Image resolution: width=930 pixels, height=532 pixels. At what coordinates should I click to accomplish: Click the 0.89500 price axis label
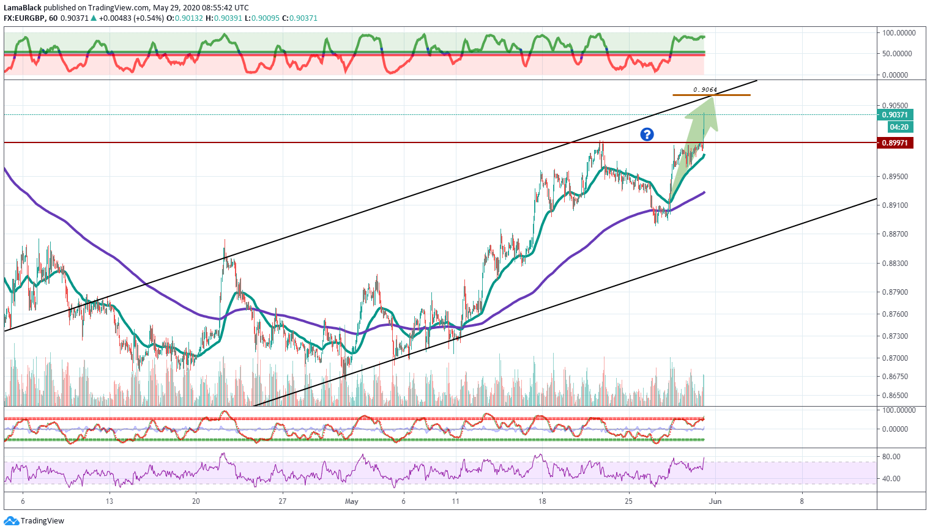895,177
